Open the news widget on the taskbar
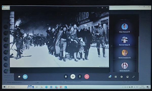This screenshot has height=91, width=152. 31,87
